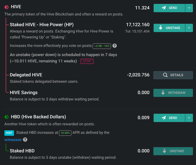Click the 15.00% APR badge
This screenshot has height=165, width=196.
pos(65,133)
